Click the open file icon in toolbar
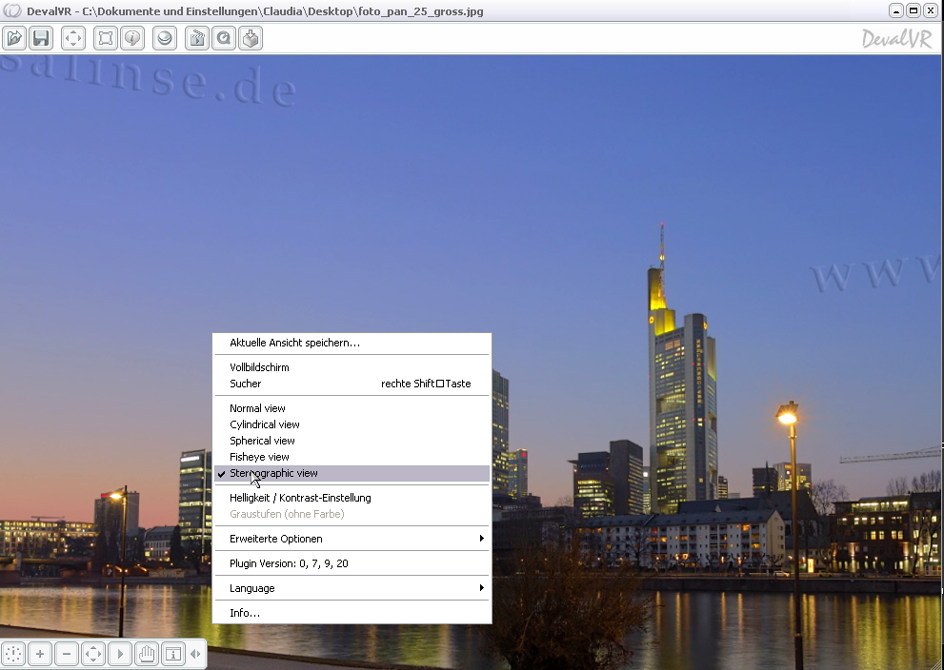The image size is (944, 670). (14, 38)
